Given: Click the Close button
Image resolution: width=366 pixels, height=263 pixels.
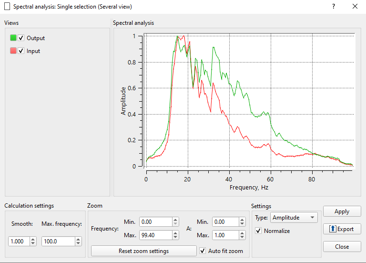Looking at the screenshot, I should coord(342,246).
